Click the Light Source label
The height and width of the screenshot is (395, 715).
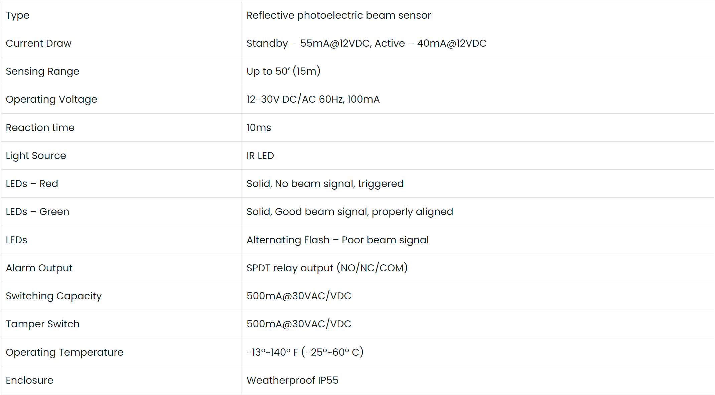coord(36,156)
